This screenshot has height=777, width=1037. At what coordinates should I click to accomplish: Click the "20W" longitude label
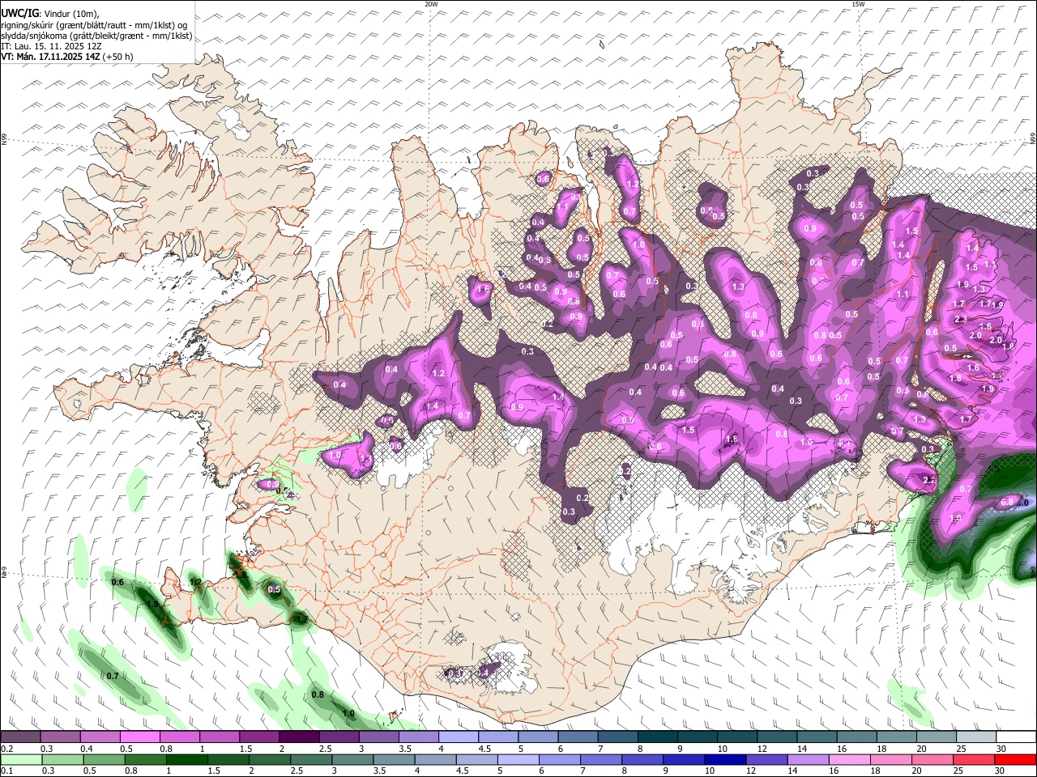click(431, 4)
